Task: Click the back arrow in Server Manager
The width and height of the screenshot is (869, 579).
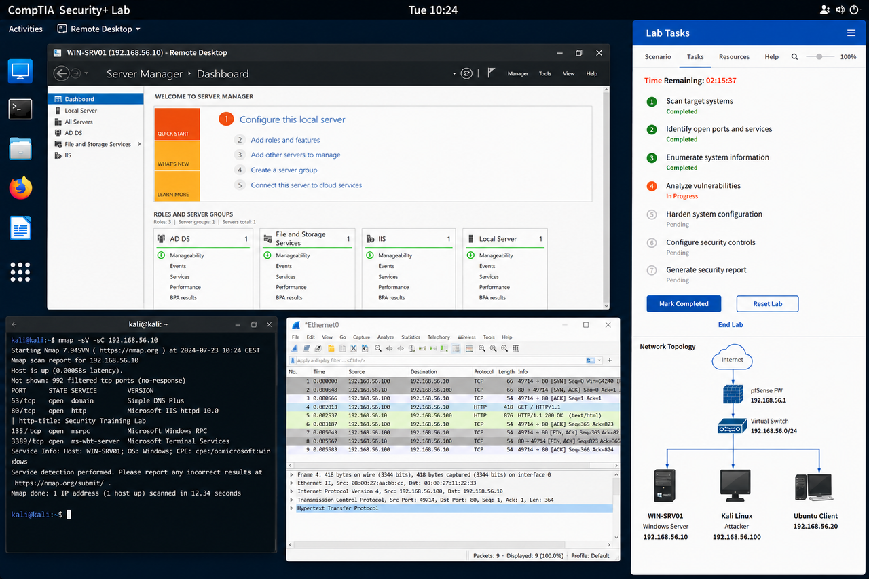Action: (62, 73)
